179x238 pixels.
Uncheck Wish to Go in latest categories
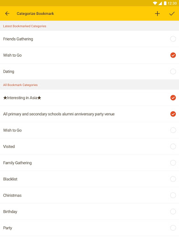click(173, 55)
